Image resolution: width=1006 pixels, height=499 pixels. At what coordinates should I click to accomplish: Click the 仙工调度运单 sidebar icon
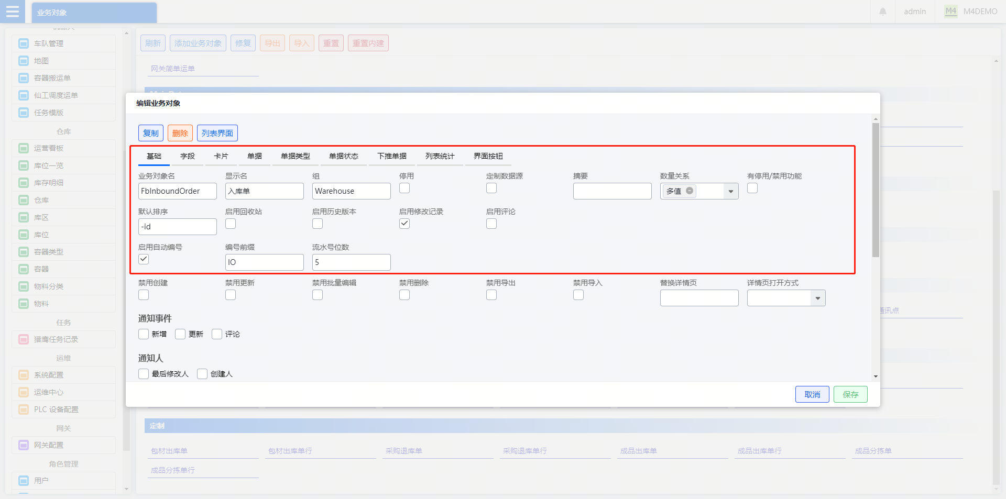pos(24,95)
